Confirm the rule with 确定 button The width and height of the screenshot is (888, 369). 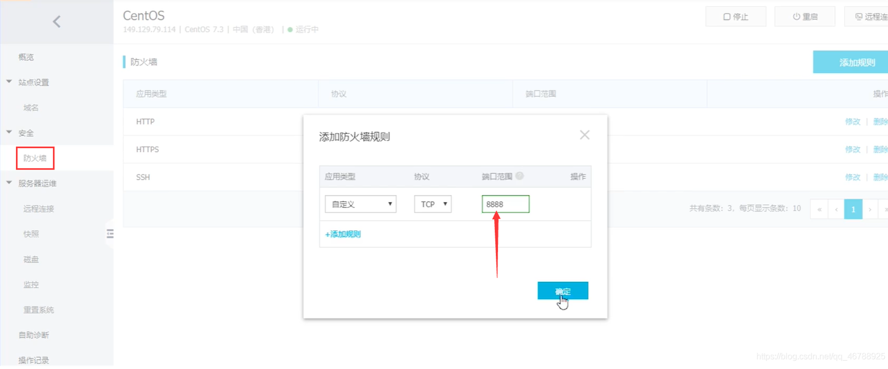point(563,291)
